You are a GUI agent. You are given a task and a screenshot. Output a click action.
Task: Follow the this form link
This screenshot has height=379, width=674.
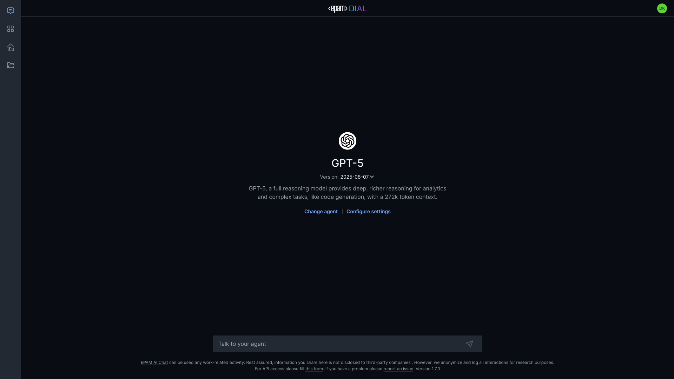[314, 369]
